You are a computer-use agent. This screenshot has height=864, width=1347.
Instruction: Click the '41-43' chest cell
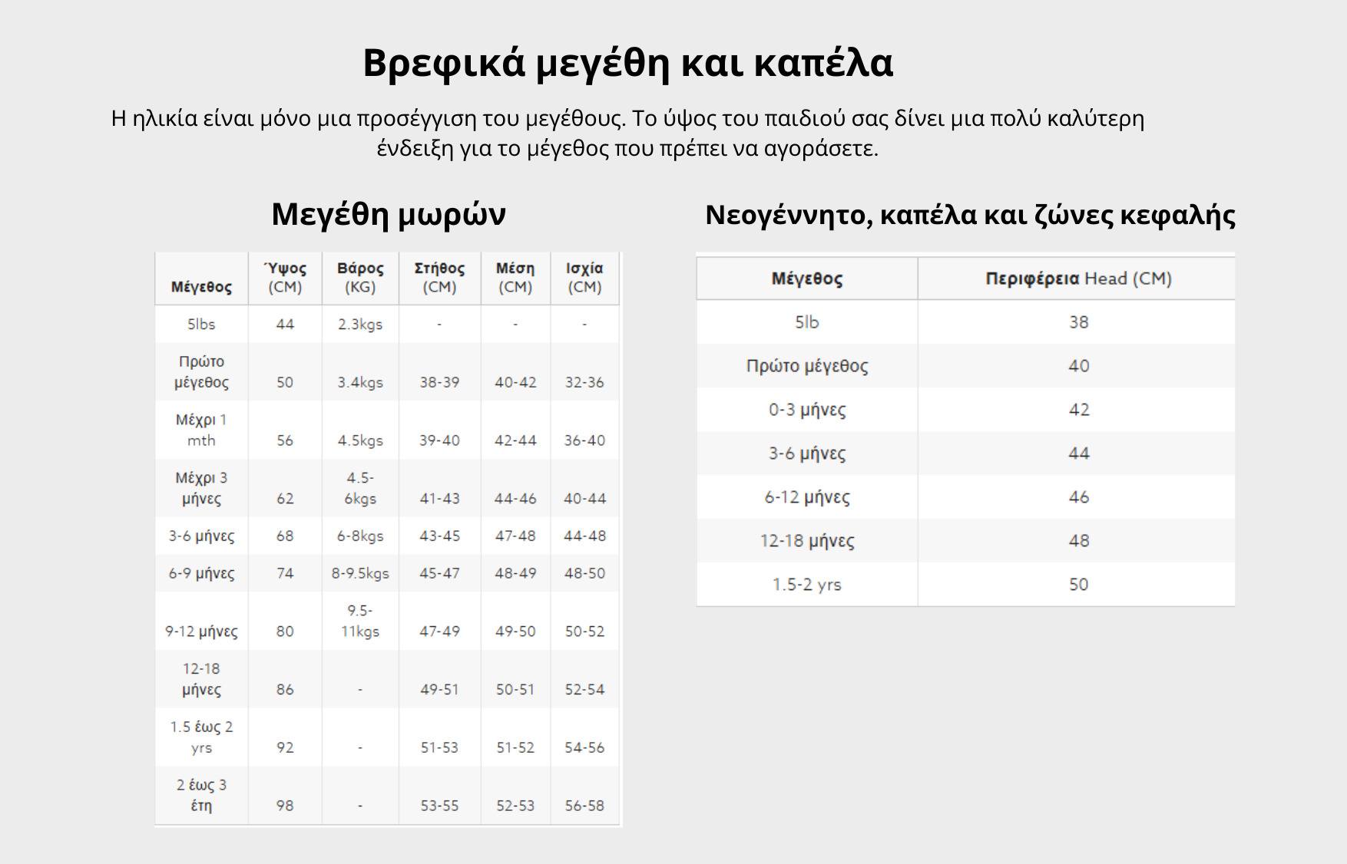tap(439, 499)
